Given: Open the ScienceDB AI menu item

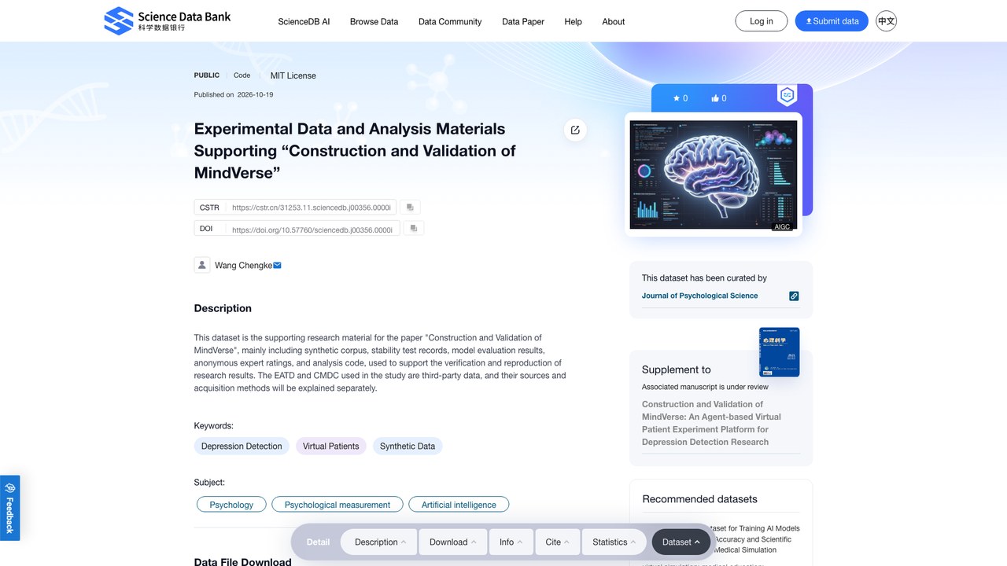Looking at the screenshot, I should pyautogui.click(x=304, y=22).
